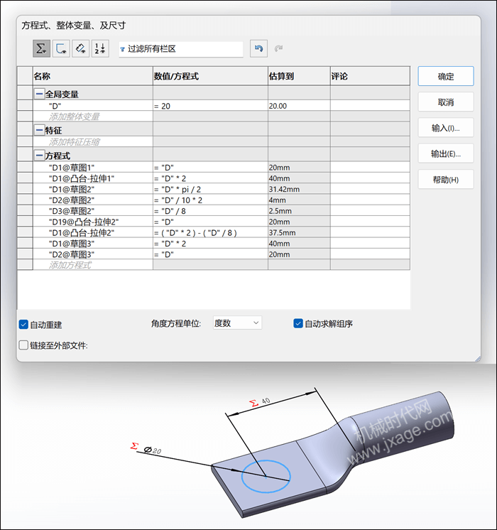Click the 添加整体变量 placeholder cell
The width and height of the screenshot is (497, 530).
(x=93, y=117)
